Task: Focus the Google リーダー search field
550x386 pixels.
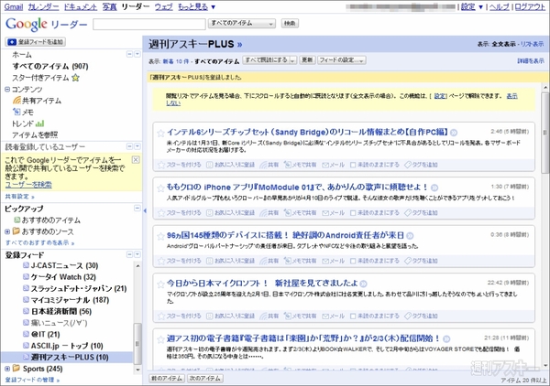Action: (x=149, y=24)
